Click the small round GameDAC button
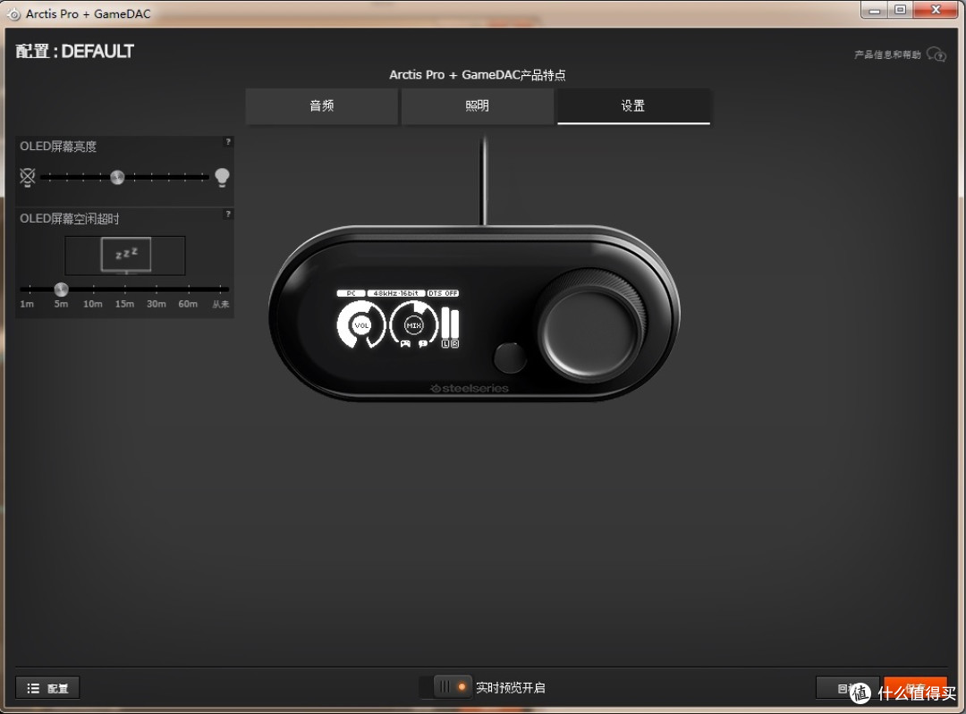Screen dimensions: 966x714 point(510,357)
